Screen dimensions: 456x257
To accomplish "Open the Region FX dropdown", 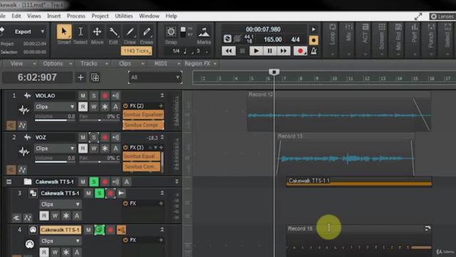I will pos(201,64).
